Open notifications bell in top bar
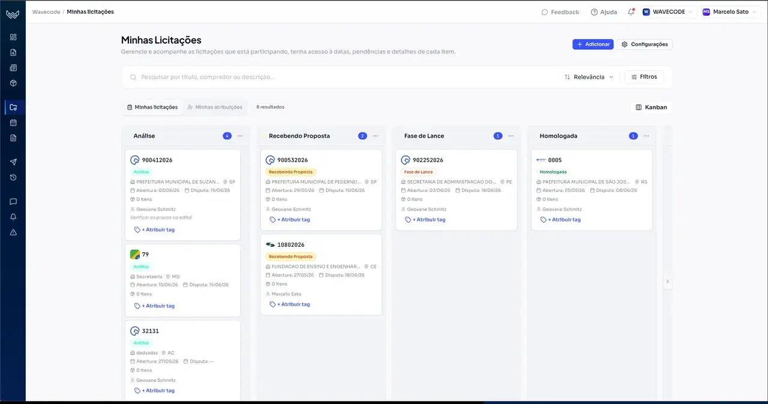This screenshot has width=768, height=404. pos(631,12)
